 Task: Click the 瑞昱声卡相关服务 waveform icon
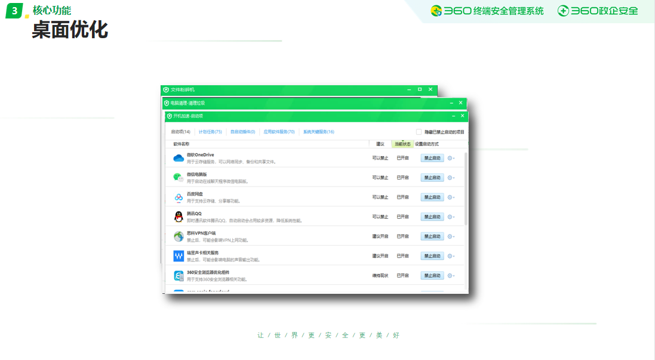tap(179, 256)
